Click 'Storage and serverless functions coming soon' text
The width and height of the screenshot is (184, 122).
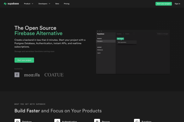click(x=34, y=51)
